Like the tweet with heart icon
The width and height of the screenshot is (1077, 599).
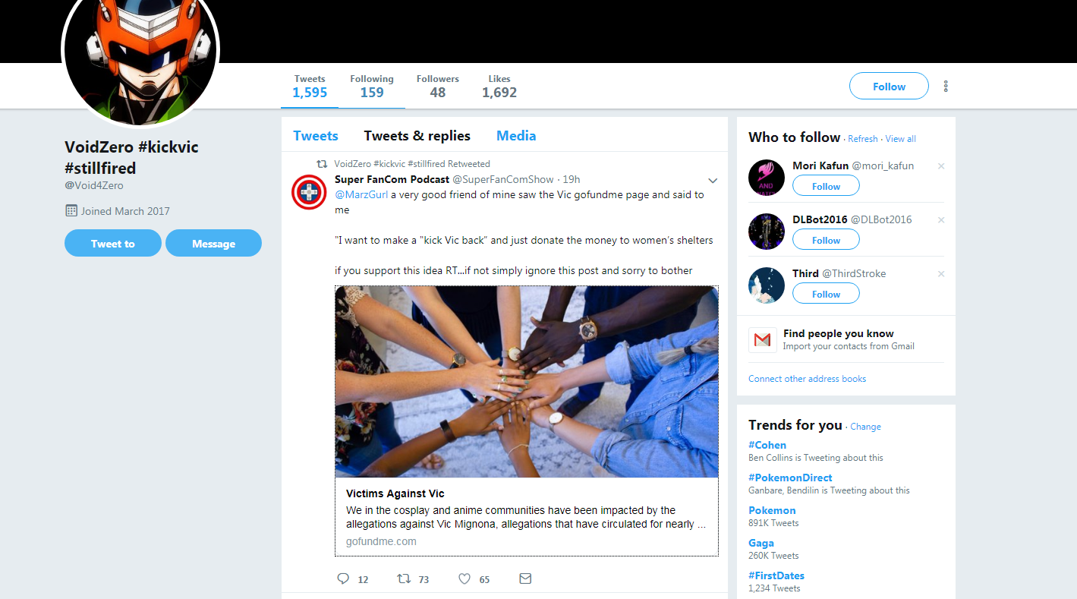coord(464,579)
